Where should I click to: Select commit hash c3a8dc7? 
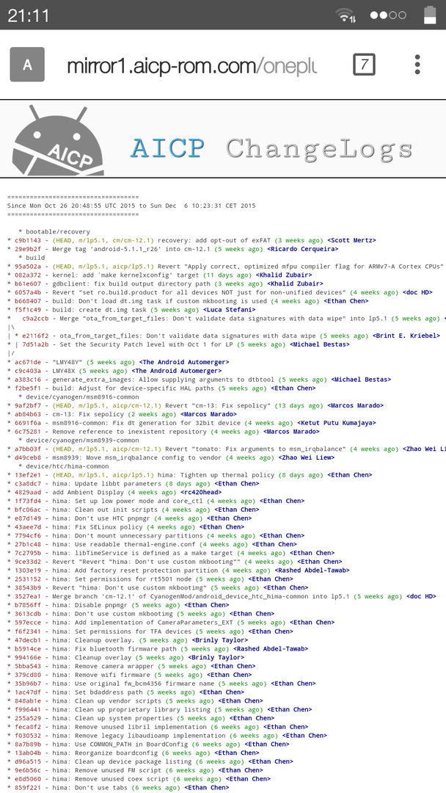[28, 483]
